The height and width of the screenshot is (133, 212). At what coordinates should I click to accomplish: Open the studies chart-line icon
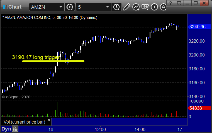136,7
